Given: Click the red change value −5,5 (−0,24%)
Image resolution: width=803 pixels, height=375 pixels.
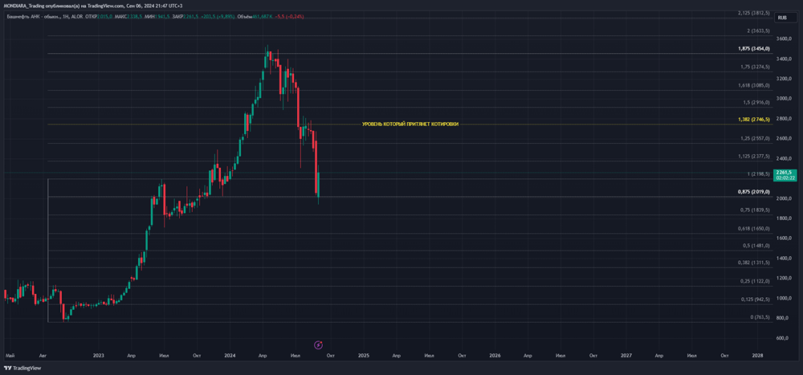Looking at the screenshot, I should [290, 17].
